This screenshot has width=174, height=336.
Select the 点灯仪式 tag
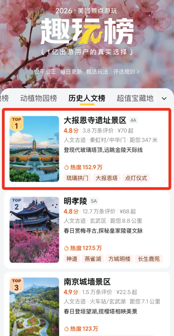coord(136,178)
